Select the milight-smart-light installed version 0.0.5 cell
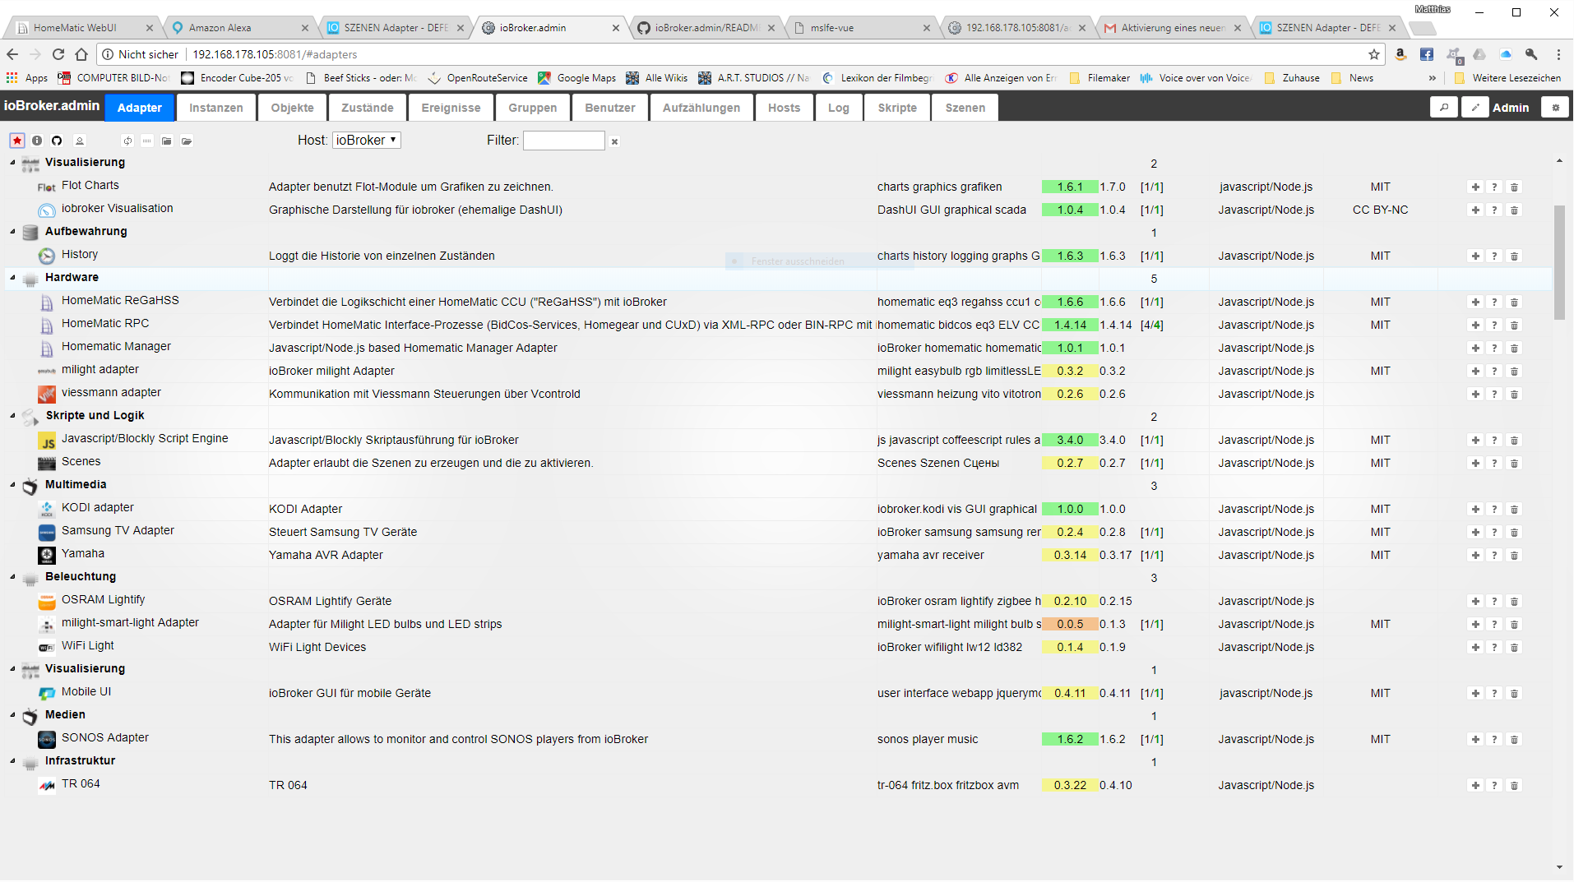 (1070, 625)
